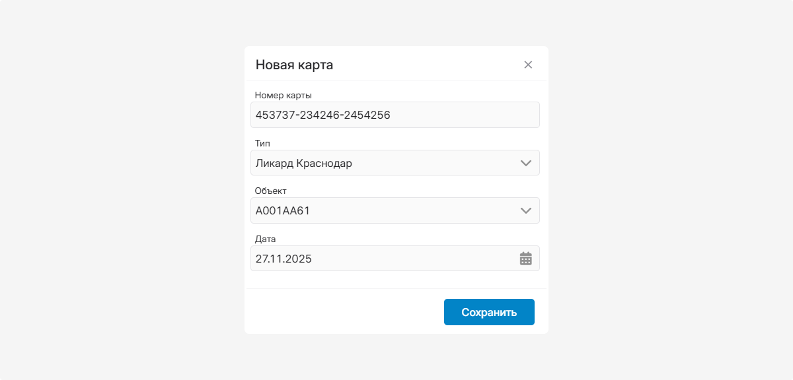Click the empty footer area beside Сохранить

click(x=344, y=312)
